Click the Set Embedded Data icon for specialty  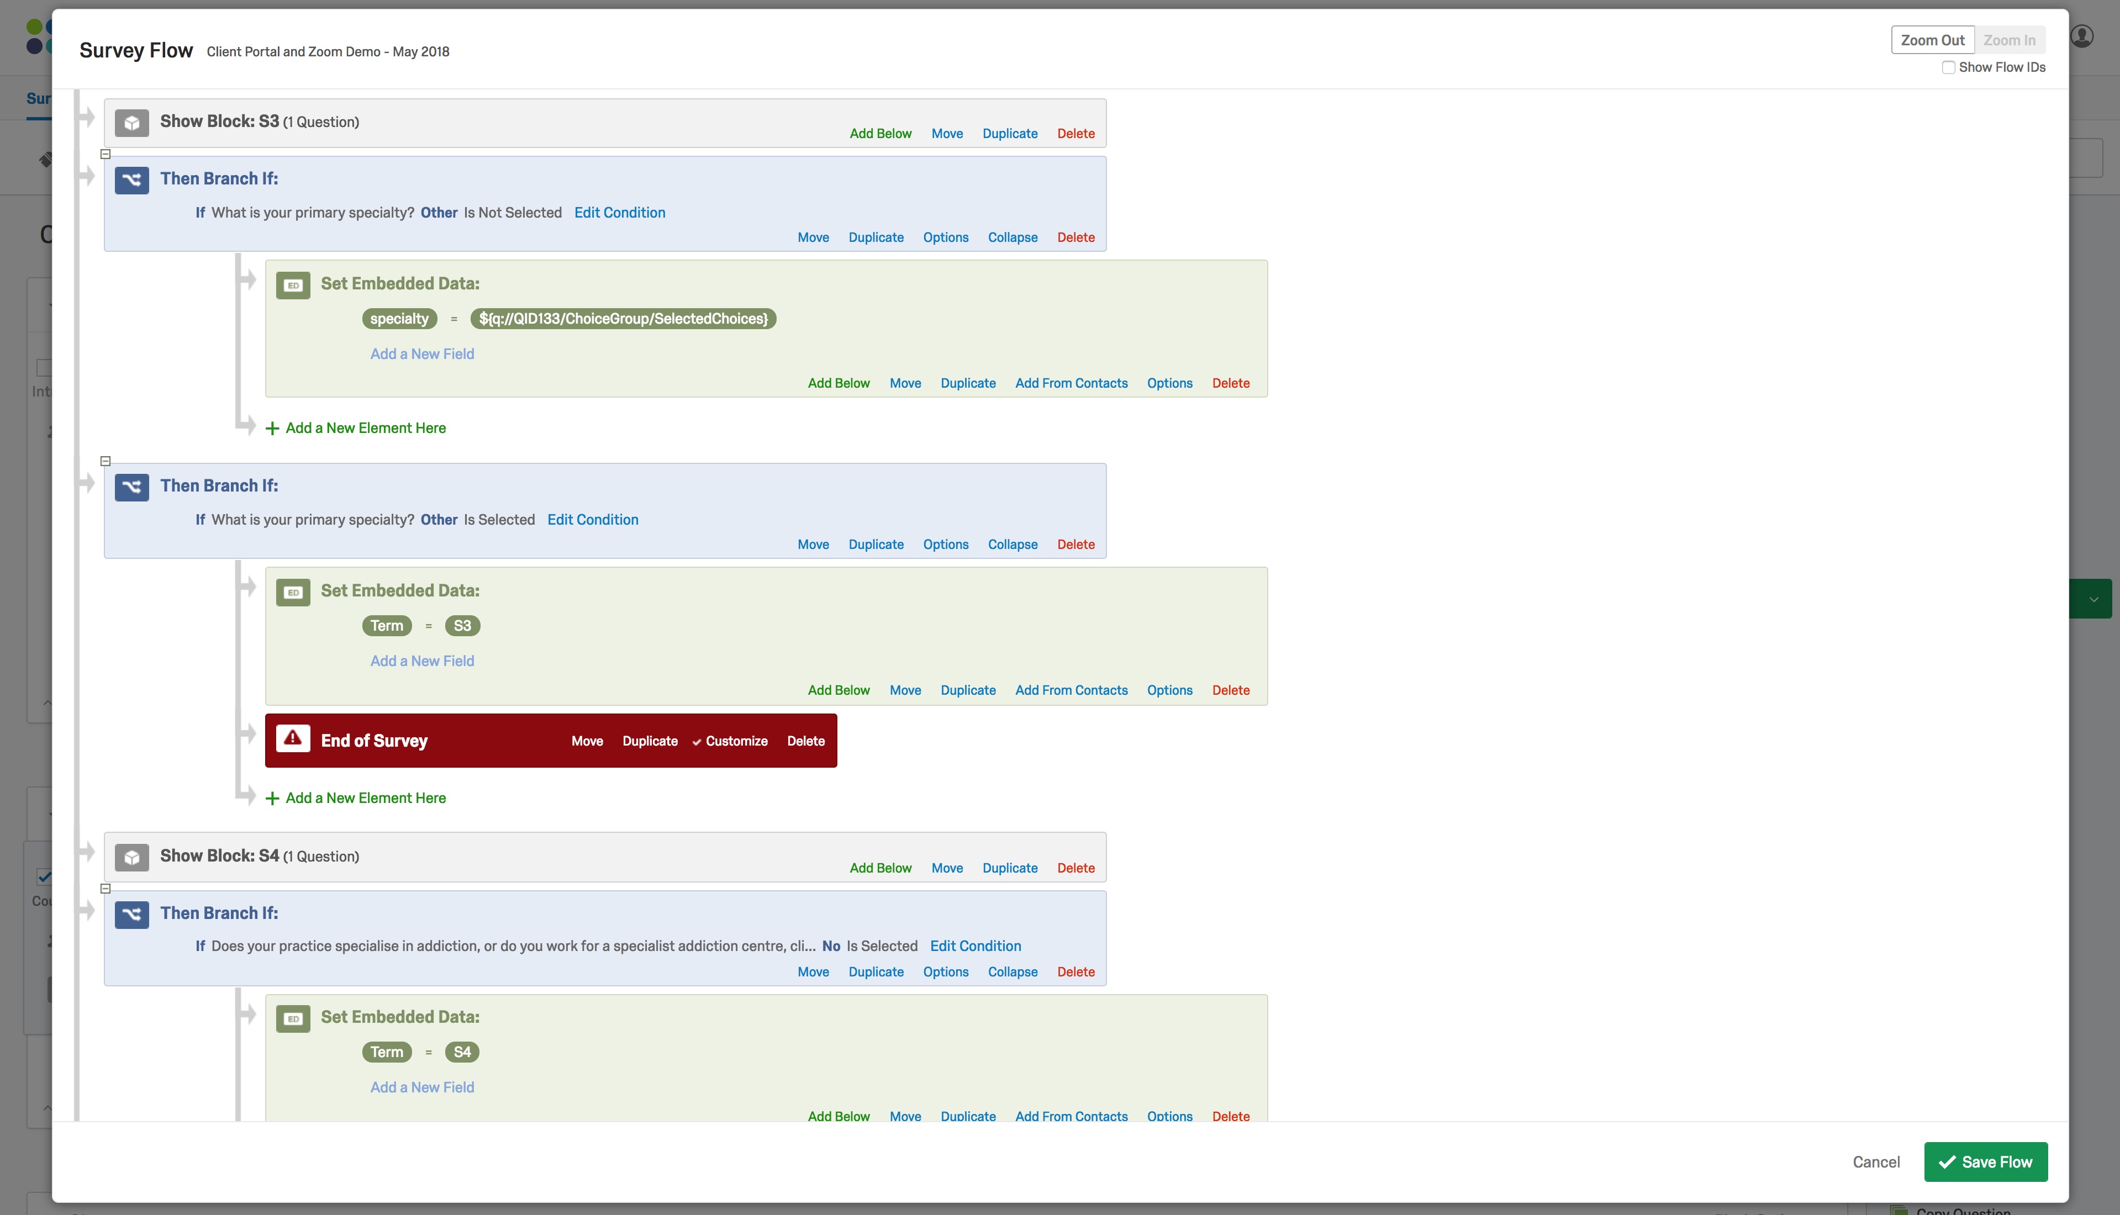293,284
